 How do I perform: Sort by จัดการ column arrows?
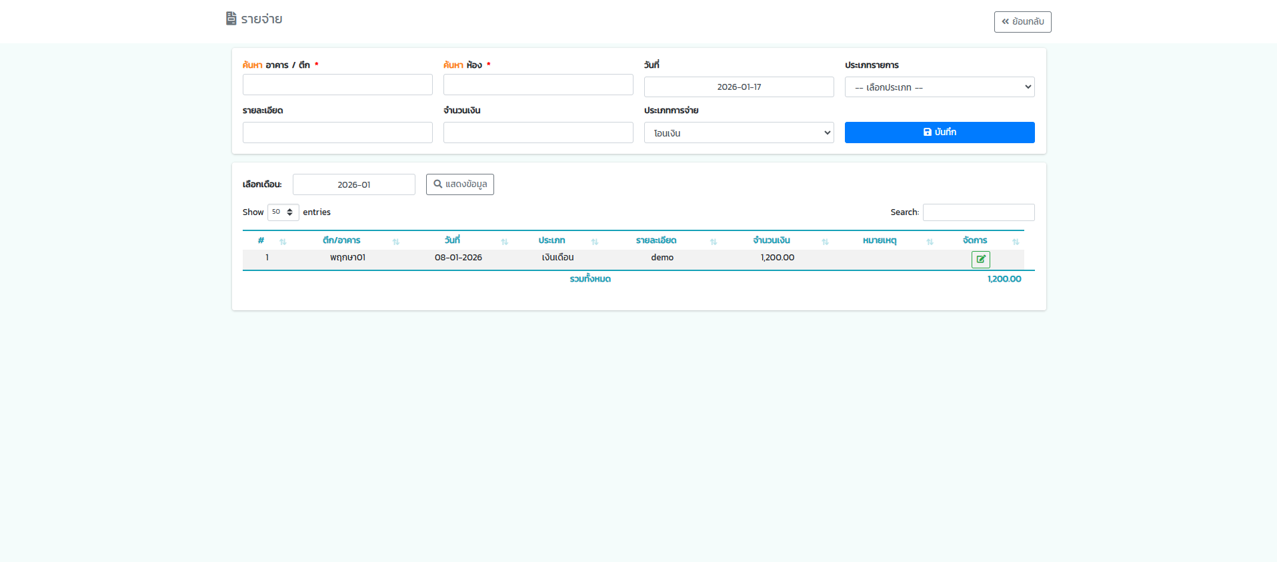(1016, 242)
